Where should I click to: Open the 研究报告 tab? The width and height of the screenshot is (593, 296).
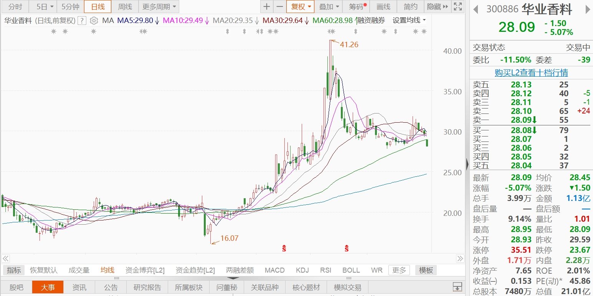pyautogui.click(x=147, y=287)
